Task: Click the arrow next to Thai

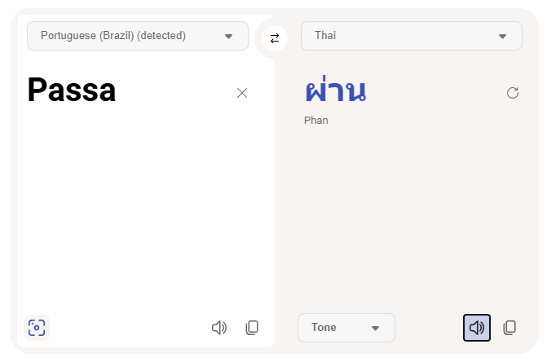Action: pyautogui.click(x=502, y=36)
